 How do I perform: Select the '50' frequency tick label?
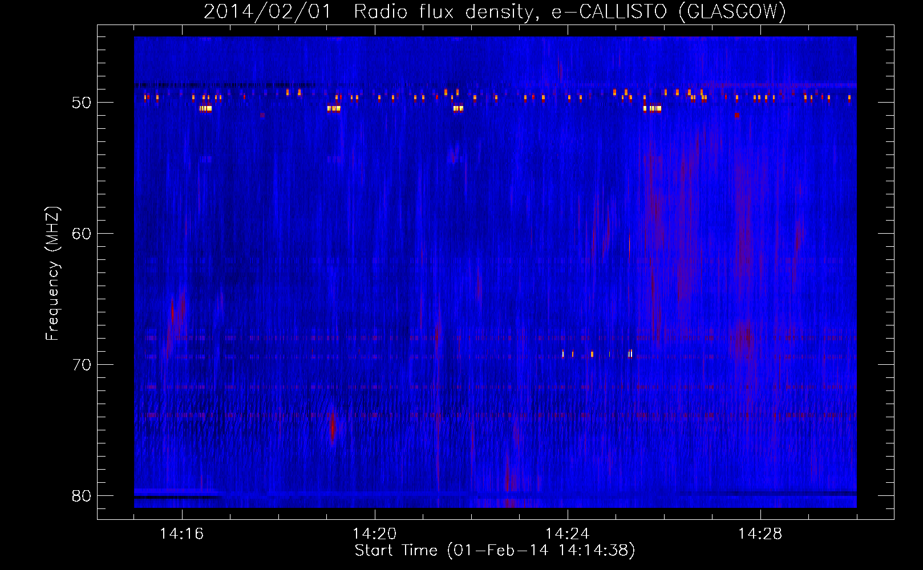pyautogui.click(x=82, y=103)
